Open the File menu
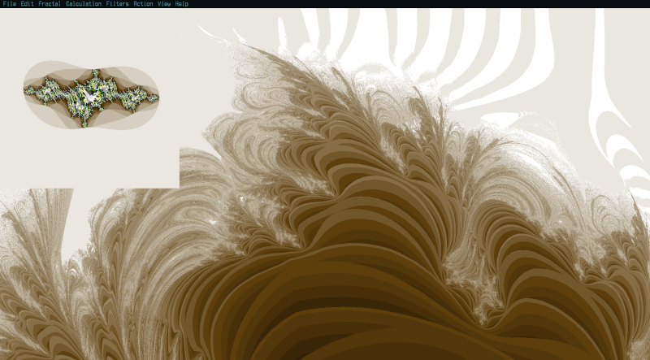The image size is (650, 360). (9, 4)
